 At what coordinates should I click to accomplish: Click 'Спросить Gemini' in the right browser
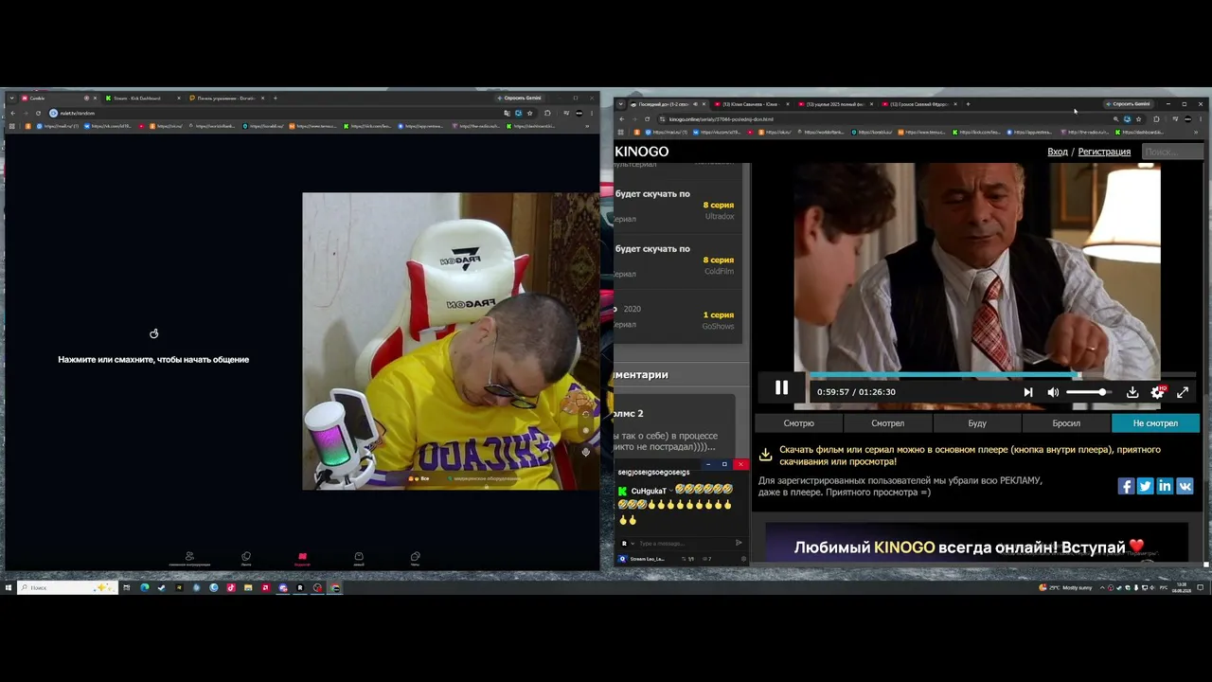(x=1129, y=104)
